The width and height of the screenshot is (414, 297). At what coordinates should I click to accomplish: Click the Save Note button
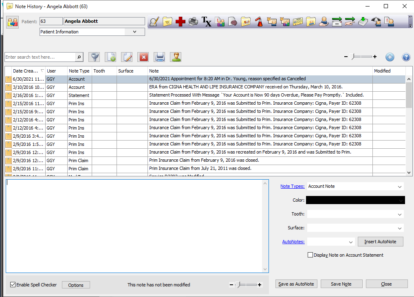(341, 284)
